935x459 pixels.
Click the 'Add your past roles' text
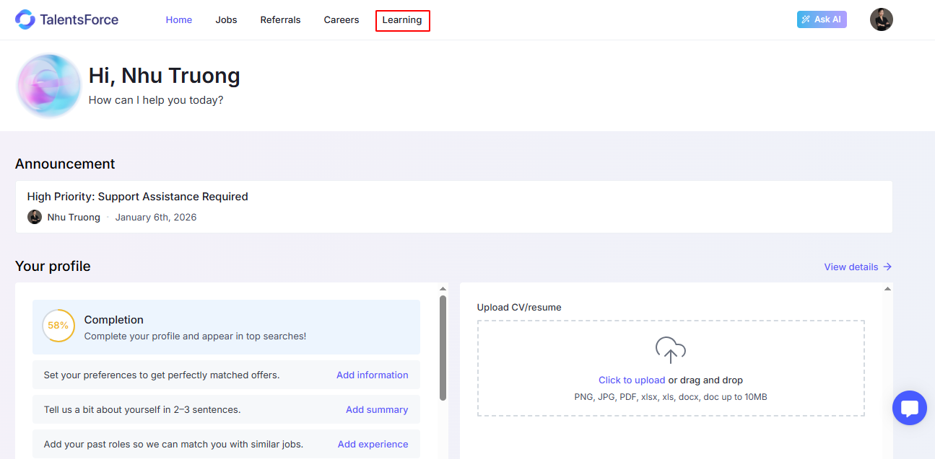tap(173, 444)
